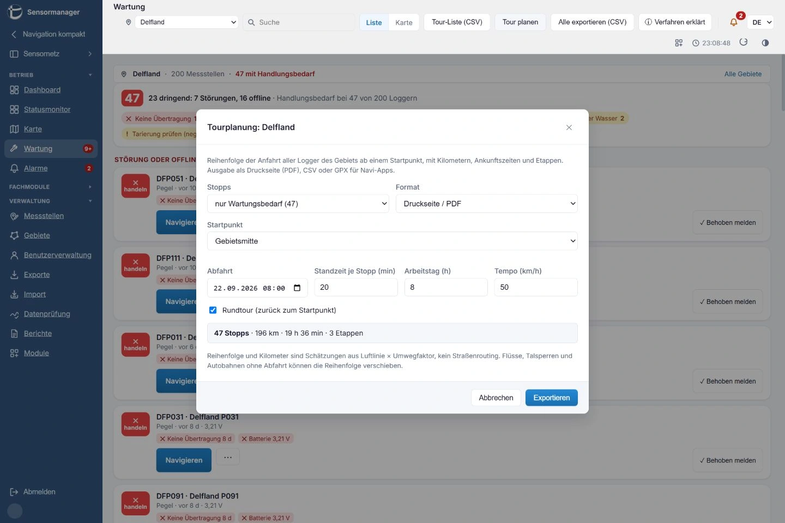The height and width of the screenshot is (523, 785).
Task: Open the Gebiete icon in sidebar
Action: pyautogui.click(x=14, y=235)
